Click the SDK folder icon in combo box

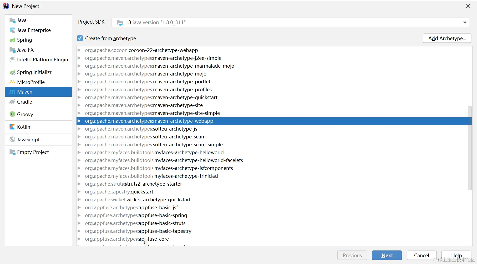(120, 23)
